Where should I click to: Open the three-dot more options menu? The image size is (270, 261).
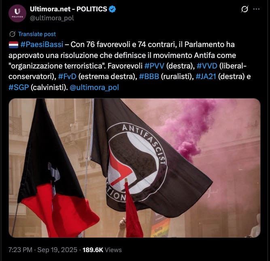pyautogui.click(x=256, y=9)
